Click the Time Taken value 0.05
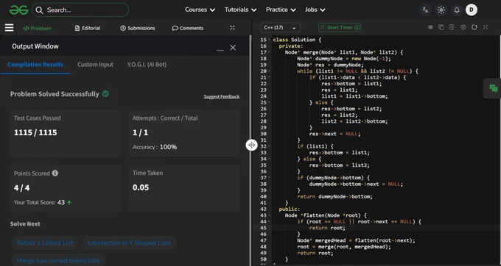501x266 pixels. click(141, 187)
